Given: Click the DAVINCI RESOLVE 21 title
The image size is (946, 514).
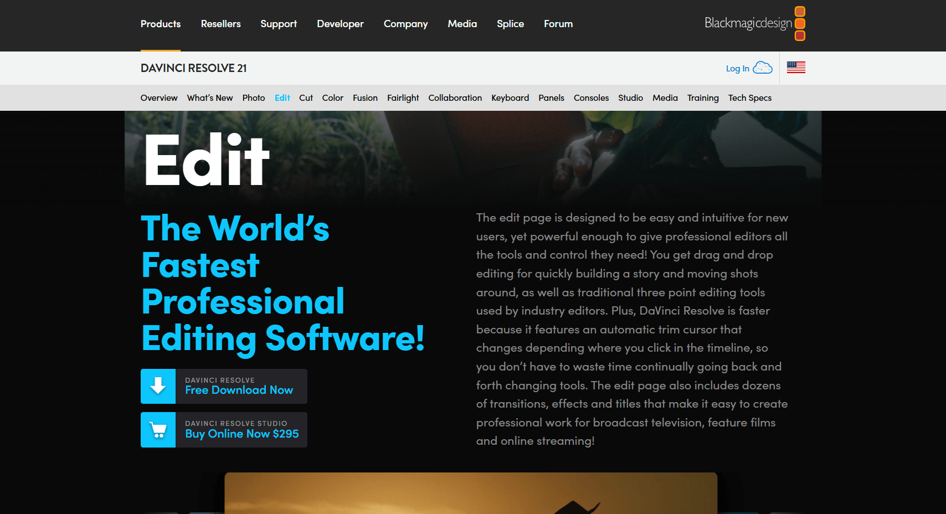Looking at the screenshot, I should click(194, 68).
